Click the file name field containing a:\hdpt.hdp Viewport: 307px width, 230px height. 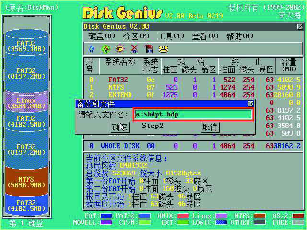[193, 115]
